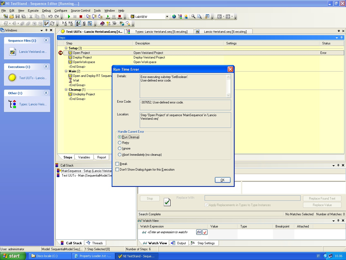Click the Replace Found Text button
Viewport: 346px width, 260px height.
coord(322,199)
